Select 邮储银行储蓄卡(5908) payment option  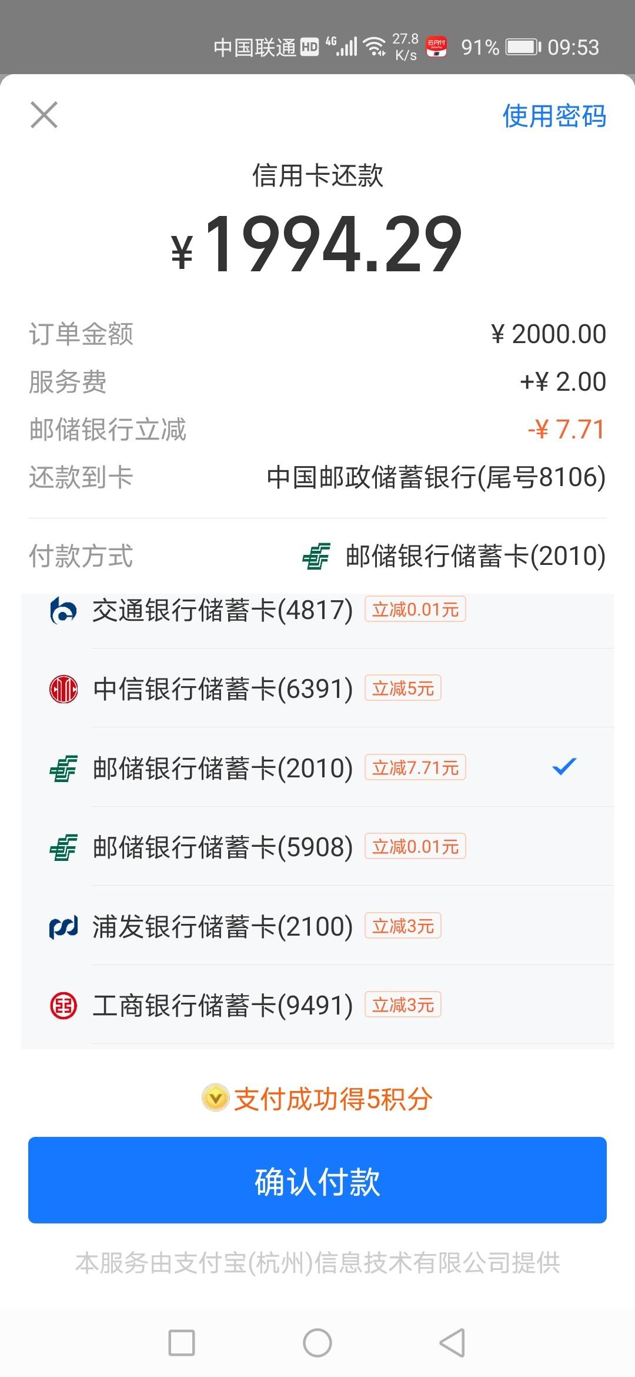317,847
